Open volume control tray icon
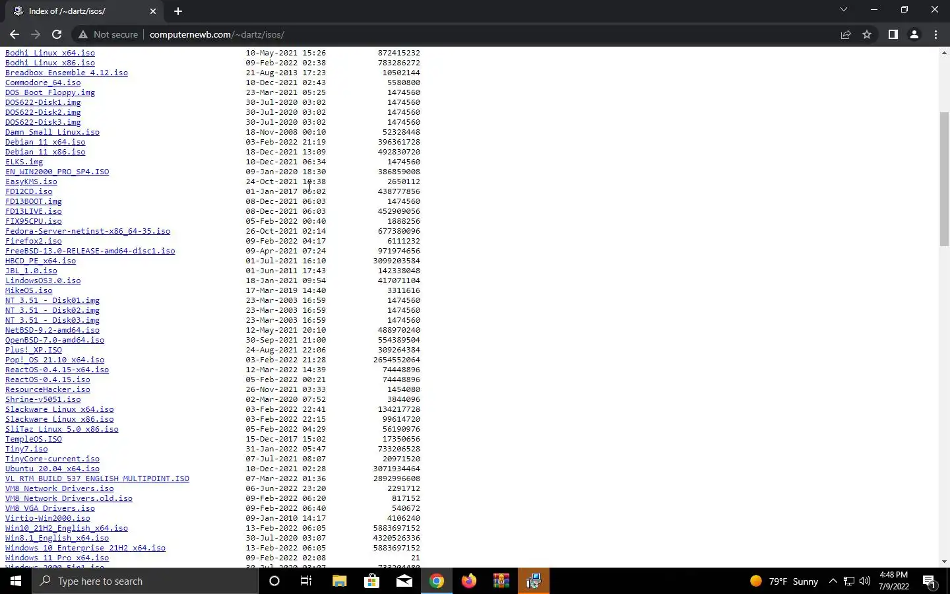 click(865, 581)
